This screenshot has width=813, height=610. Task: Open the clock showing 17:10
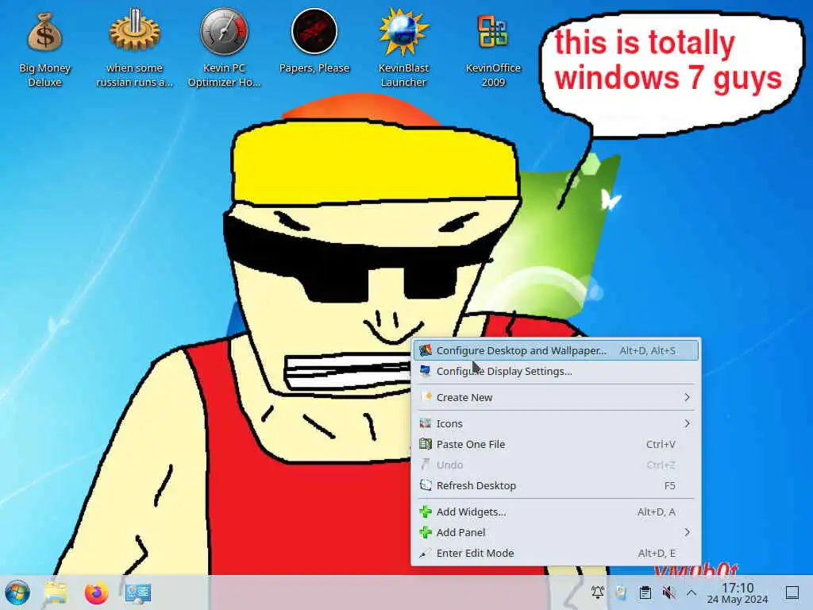(738, 593)
